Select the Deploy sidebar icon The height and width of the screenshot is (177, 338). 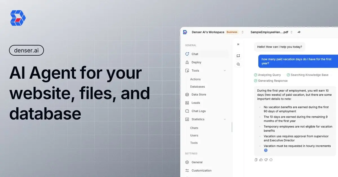coord(187,62)
